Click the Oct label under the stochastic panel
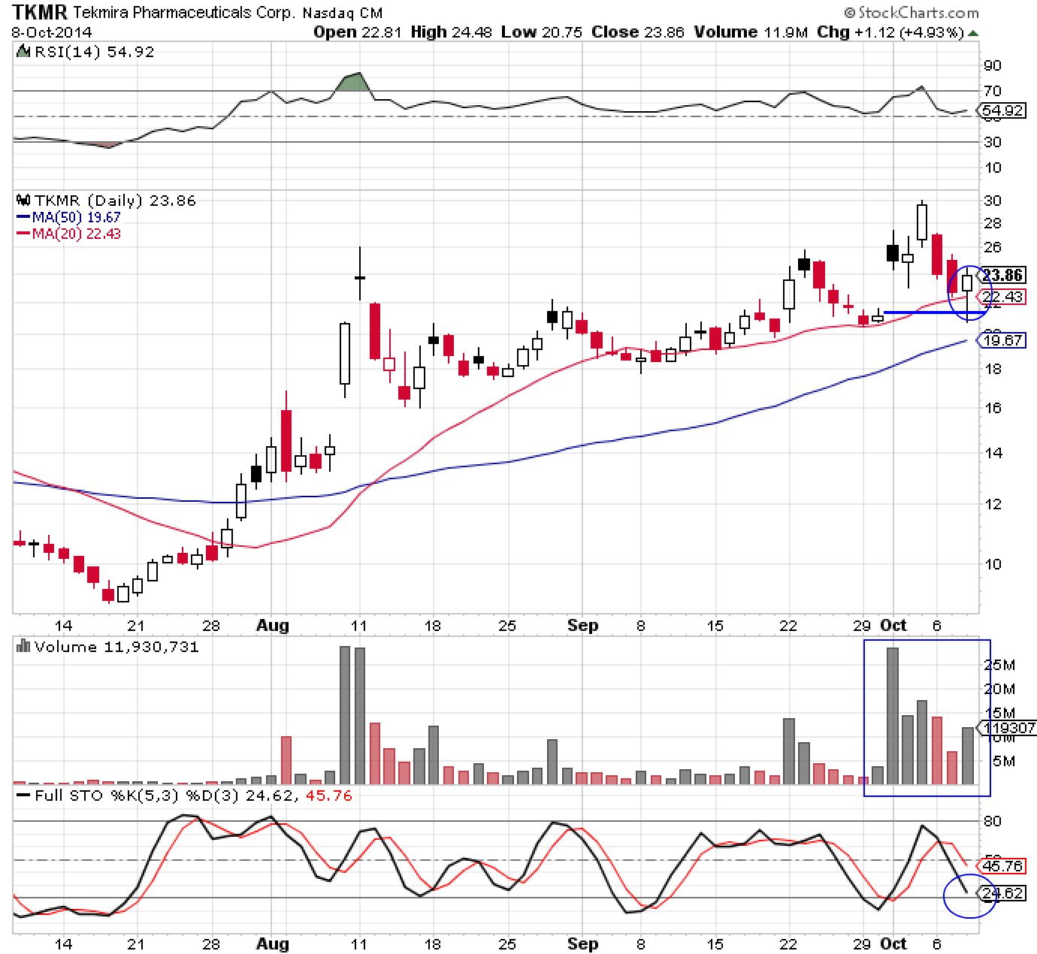Image resolution: width=1037 pixels, height=954 pixels. coord(893,943)
